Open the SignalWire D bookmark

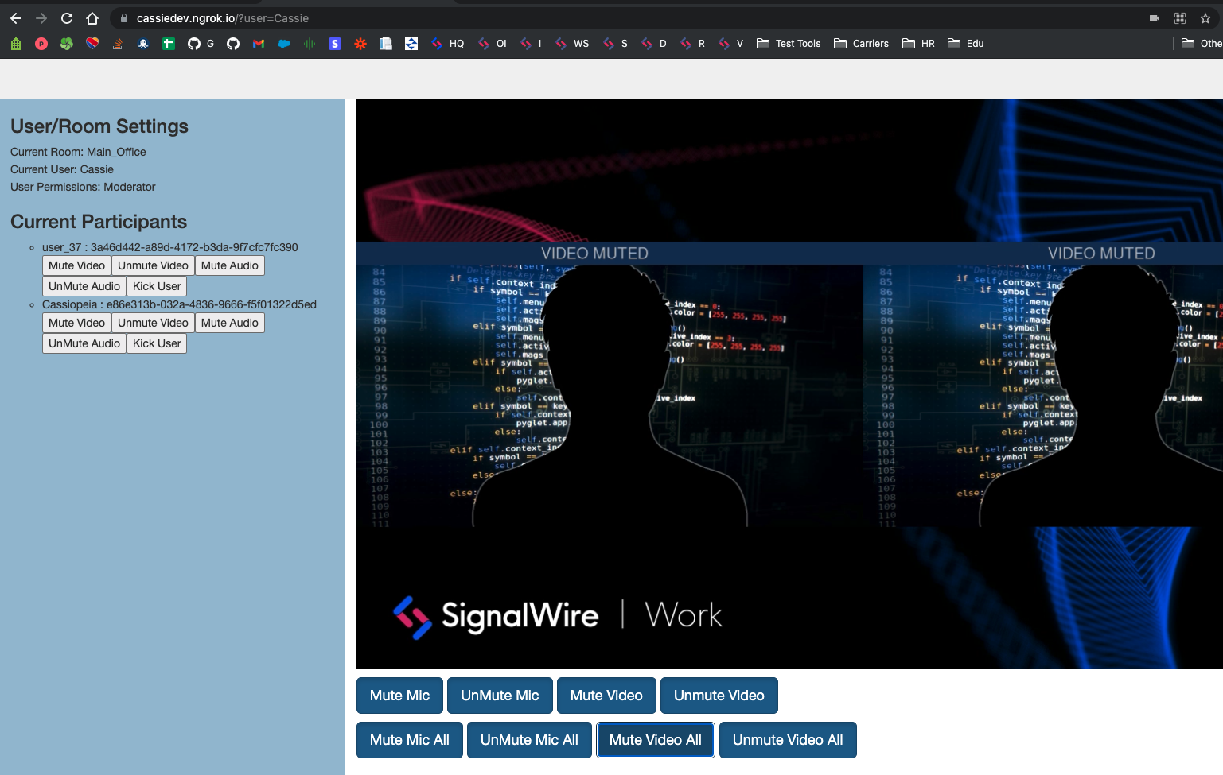pos(654,44)
